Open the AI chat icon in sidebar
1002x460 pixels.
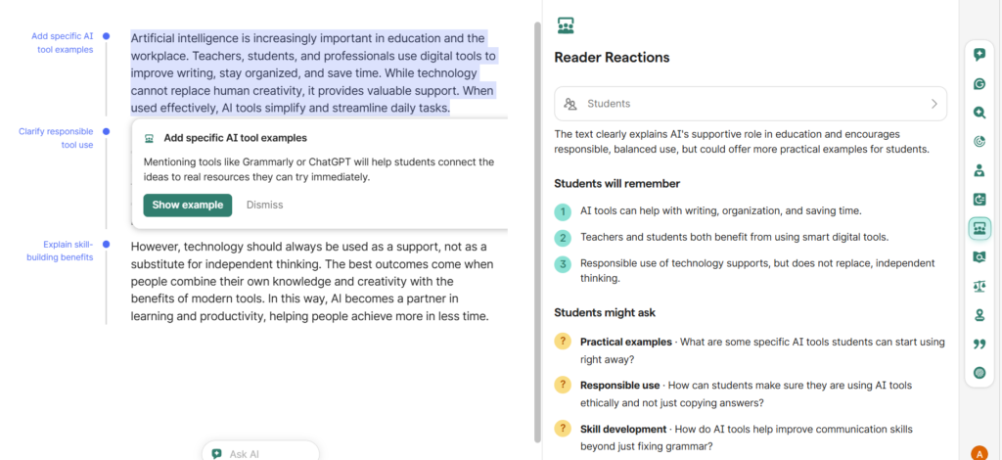pos(979,55)
